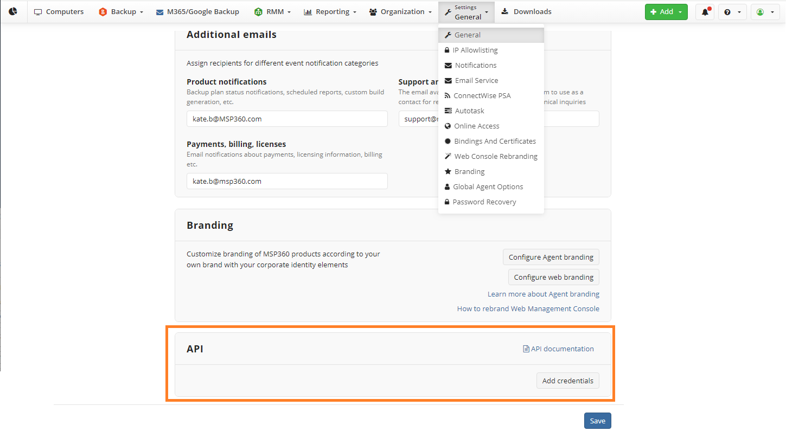The image size is (786, 444).
Task: Expand the Organization dropdown caret
Action: pyautogui.click(x=430, y=12)
